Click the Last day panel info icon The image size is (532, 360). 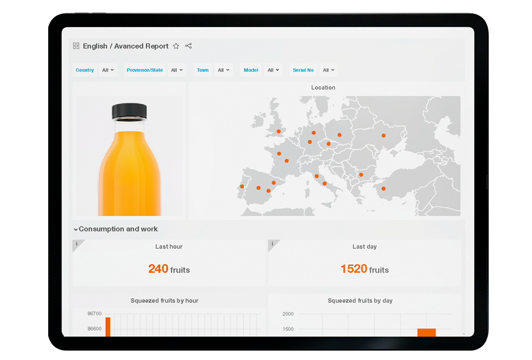[272, 244]
